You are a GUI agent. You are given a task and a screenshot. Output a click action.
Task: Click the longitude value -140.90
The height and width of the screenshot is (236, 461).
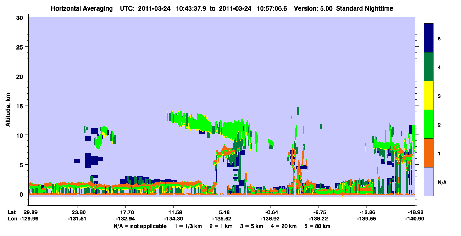(x=415, y=219)
